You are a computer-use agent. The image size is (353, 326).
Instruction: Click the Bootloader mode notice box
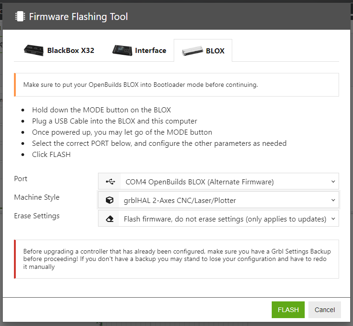coord(176,85)
